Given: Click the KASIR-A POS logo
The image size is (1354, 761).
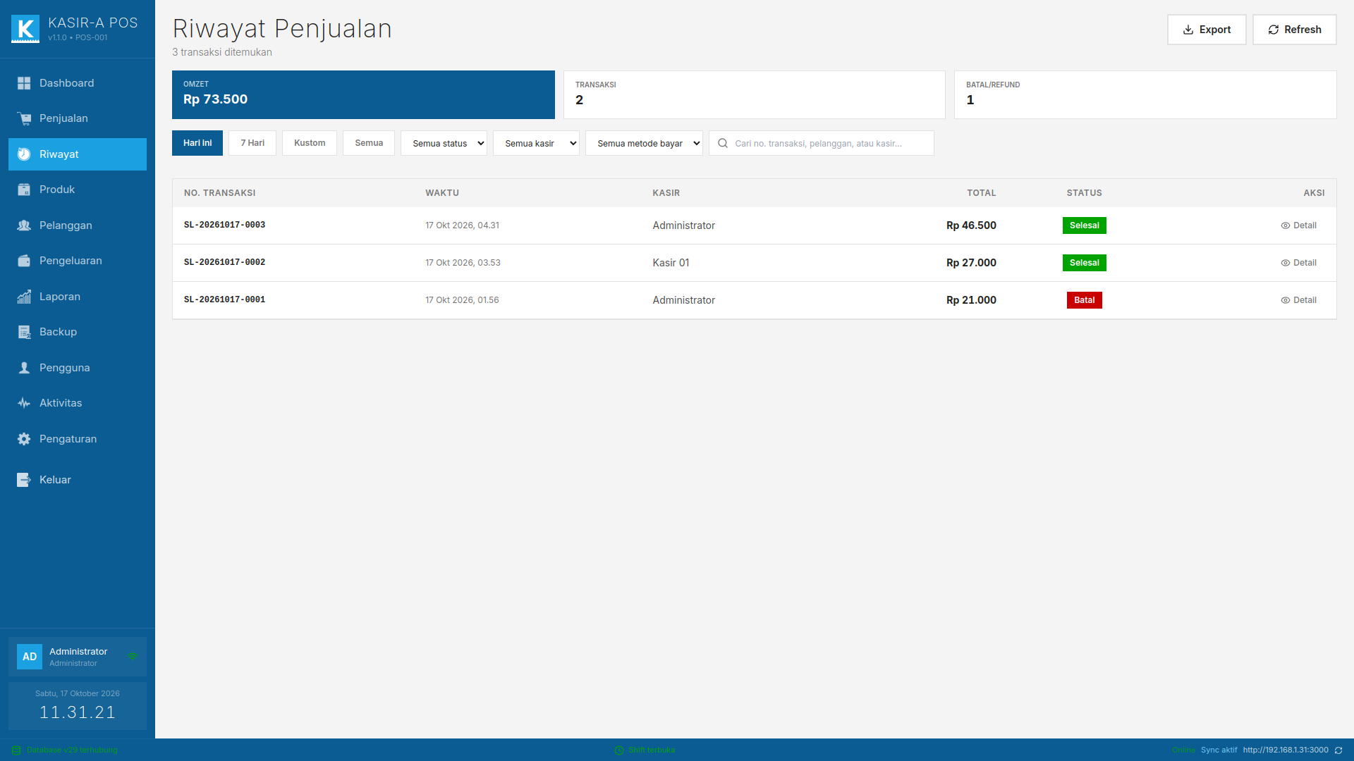Looking at the screenshot, I should point(25,30).
